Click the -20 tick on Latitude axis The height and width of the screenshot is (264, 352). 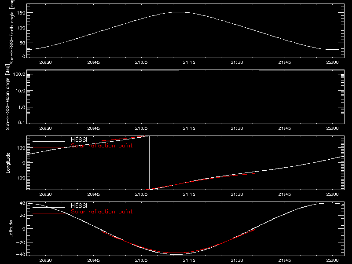point(21,242)
